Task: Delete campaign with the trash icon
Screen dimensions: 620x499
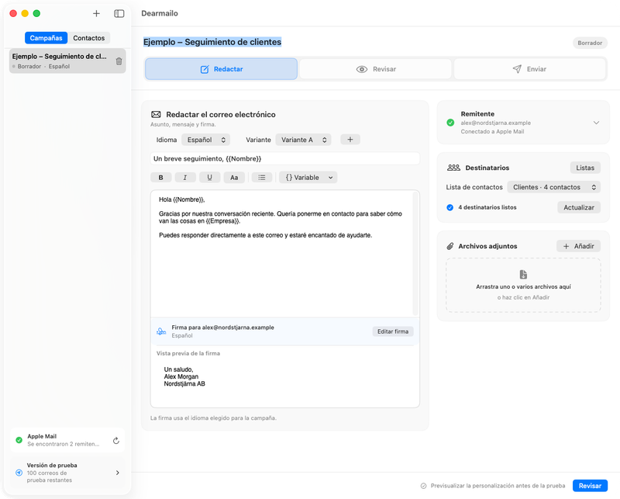Action: (x=119, y=61)
